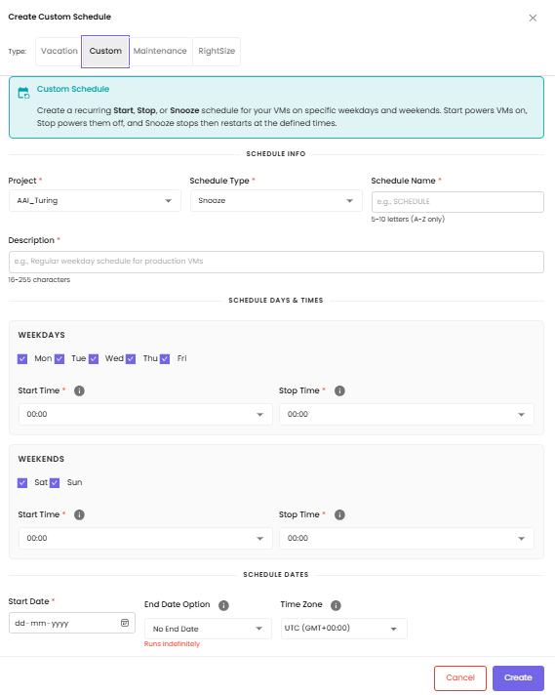Close the Create Custom Schedule dialog

[x=533, y=18]
